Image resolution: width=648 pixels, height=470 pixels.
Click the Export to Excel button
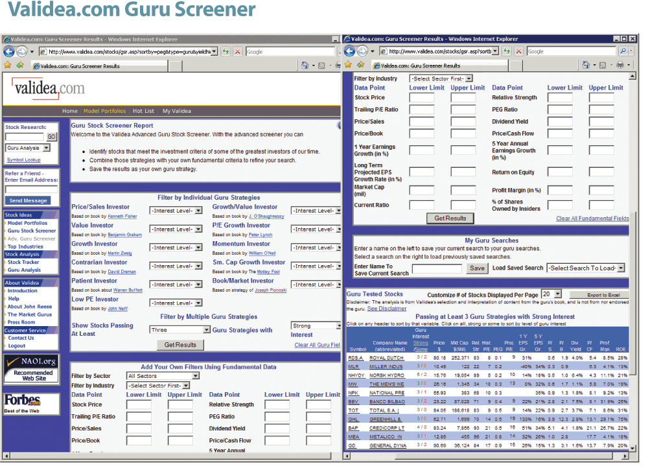point(598,295)
